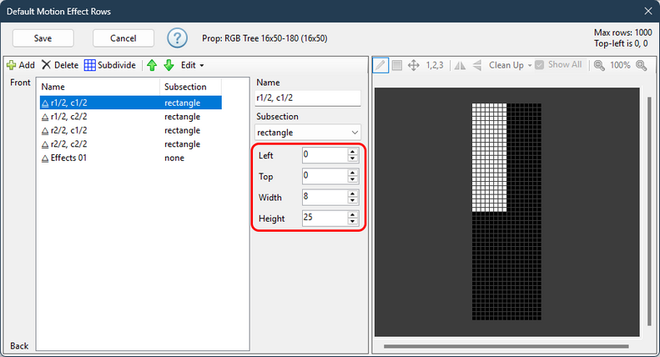Click the Subdivide grid icon
This screenshot has height=357, width=660.
pos(89,65)
